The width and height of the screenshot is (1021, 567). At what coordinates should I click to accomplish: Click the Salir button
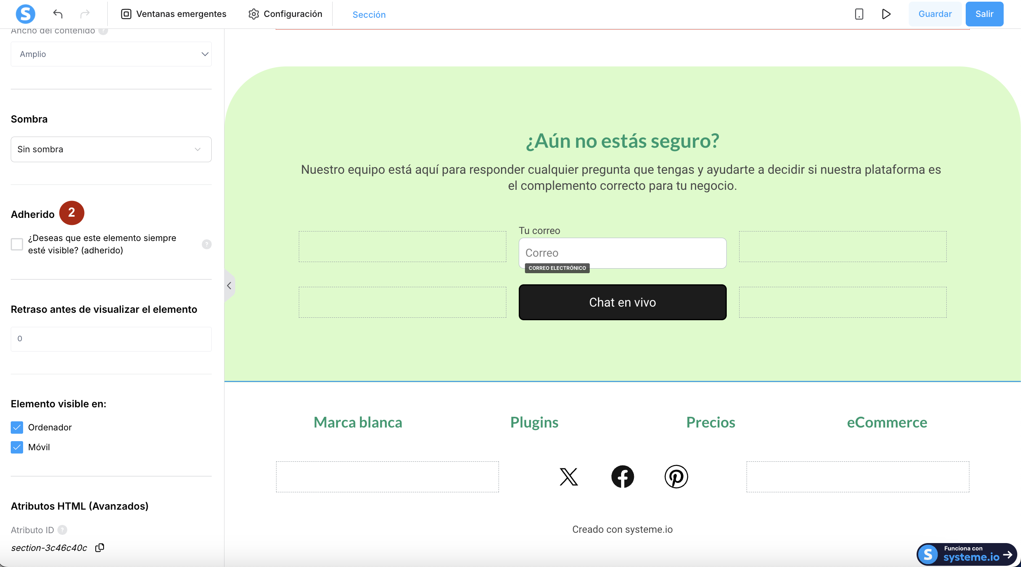pos(984,14)
